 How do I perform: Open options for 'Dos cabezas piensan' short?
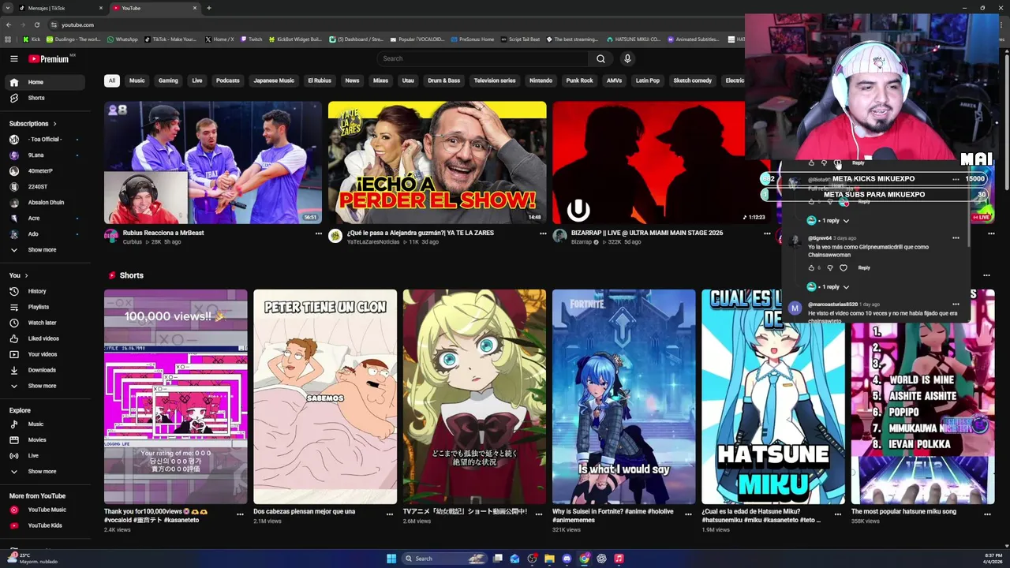[x=390, y=514]
